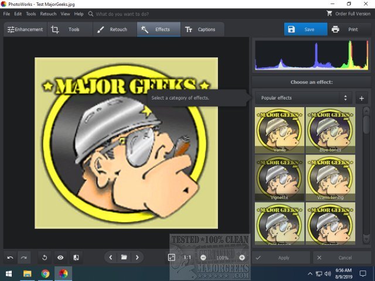Zoom out with the minus button
This screenshot has height=281, width=375.
point(203,257)
